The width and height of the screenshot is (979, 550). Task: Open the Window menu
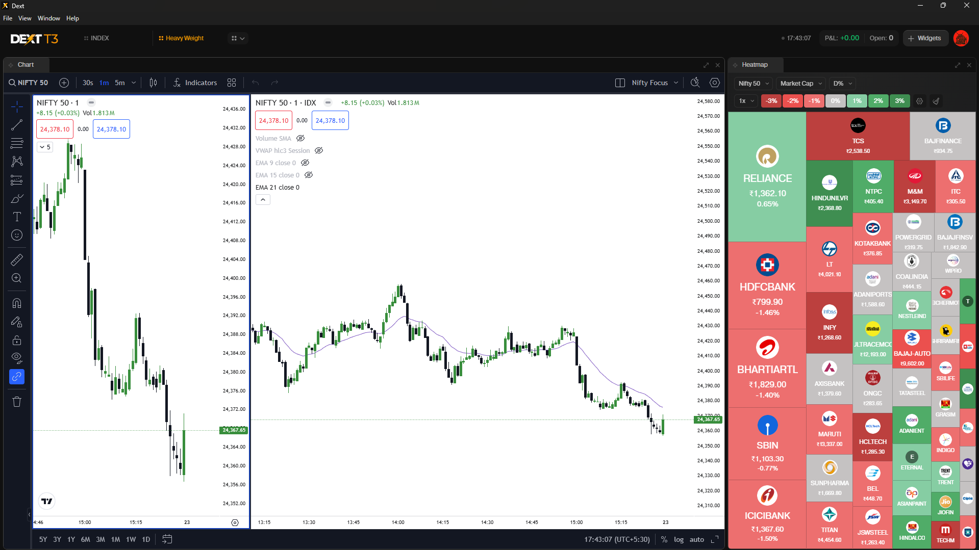(x=48, y=18)
